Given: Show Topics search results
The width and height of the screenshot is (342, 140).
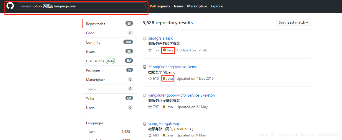Looking at the screenshot, I should (110, 89).
